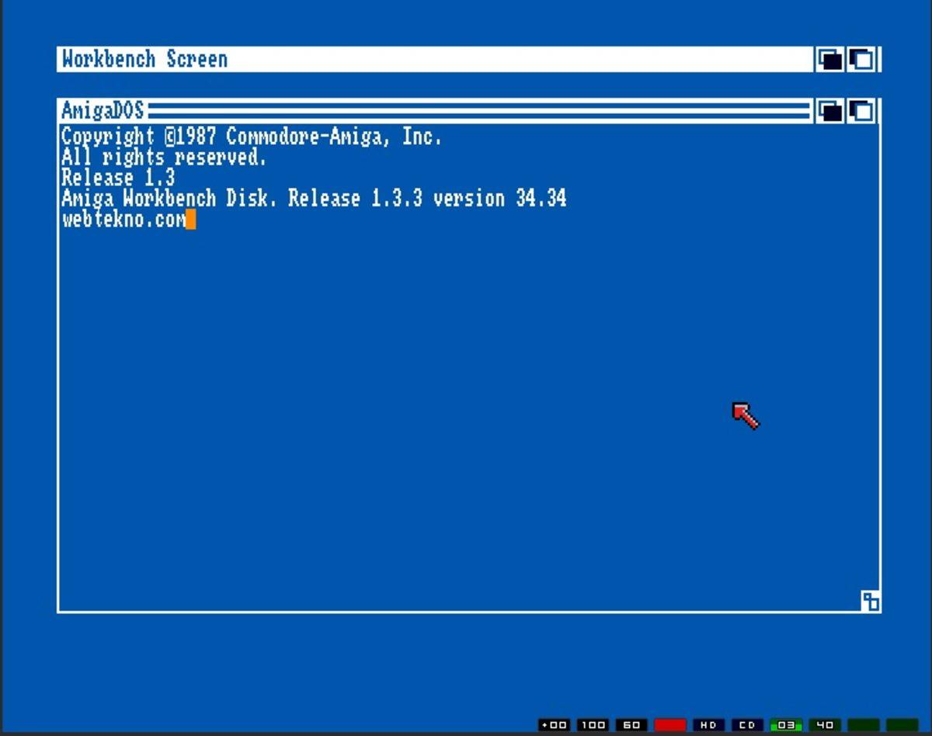Click the +00 status indicator
Image resolution: width=932 pixels, height=736 pixels.
click(x=554, y=725)
